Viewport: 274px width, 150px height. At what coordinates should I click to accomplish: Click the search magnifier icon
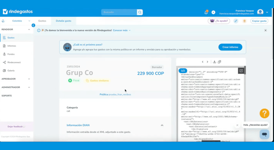140,12
